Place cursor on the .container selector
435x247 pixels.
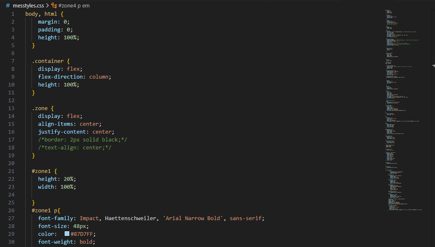48,61
